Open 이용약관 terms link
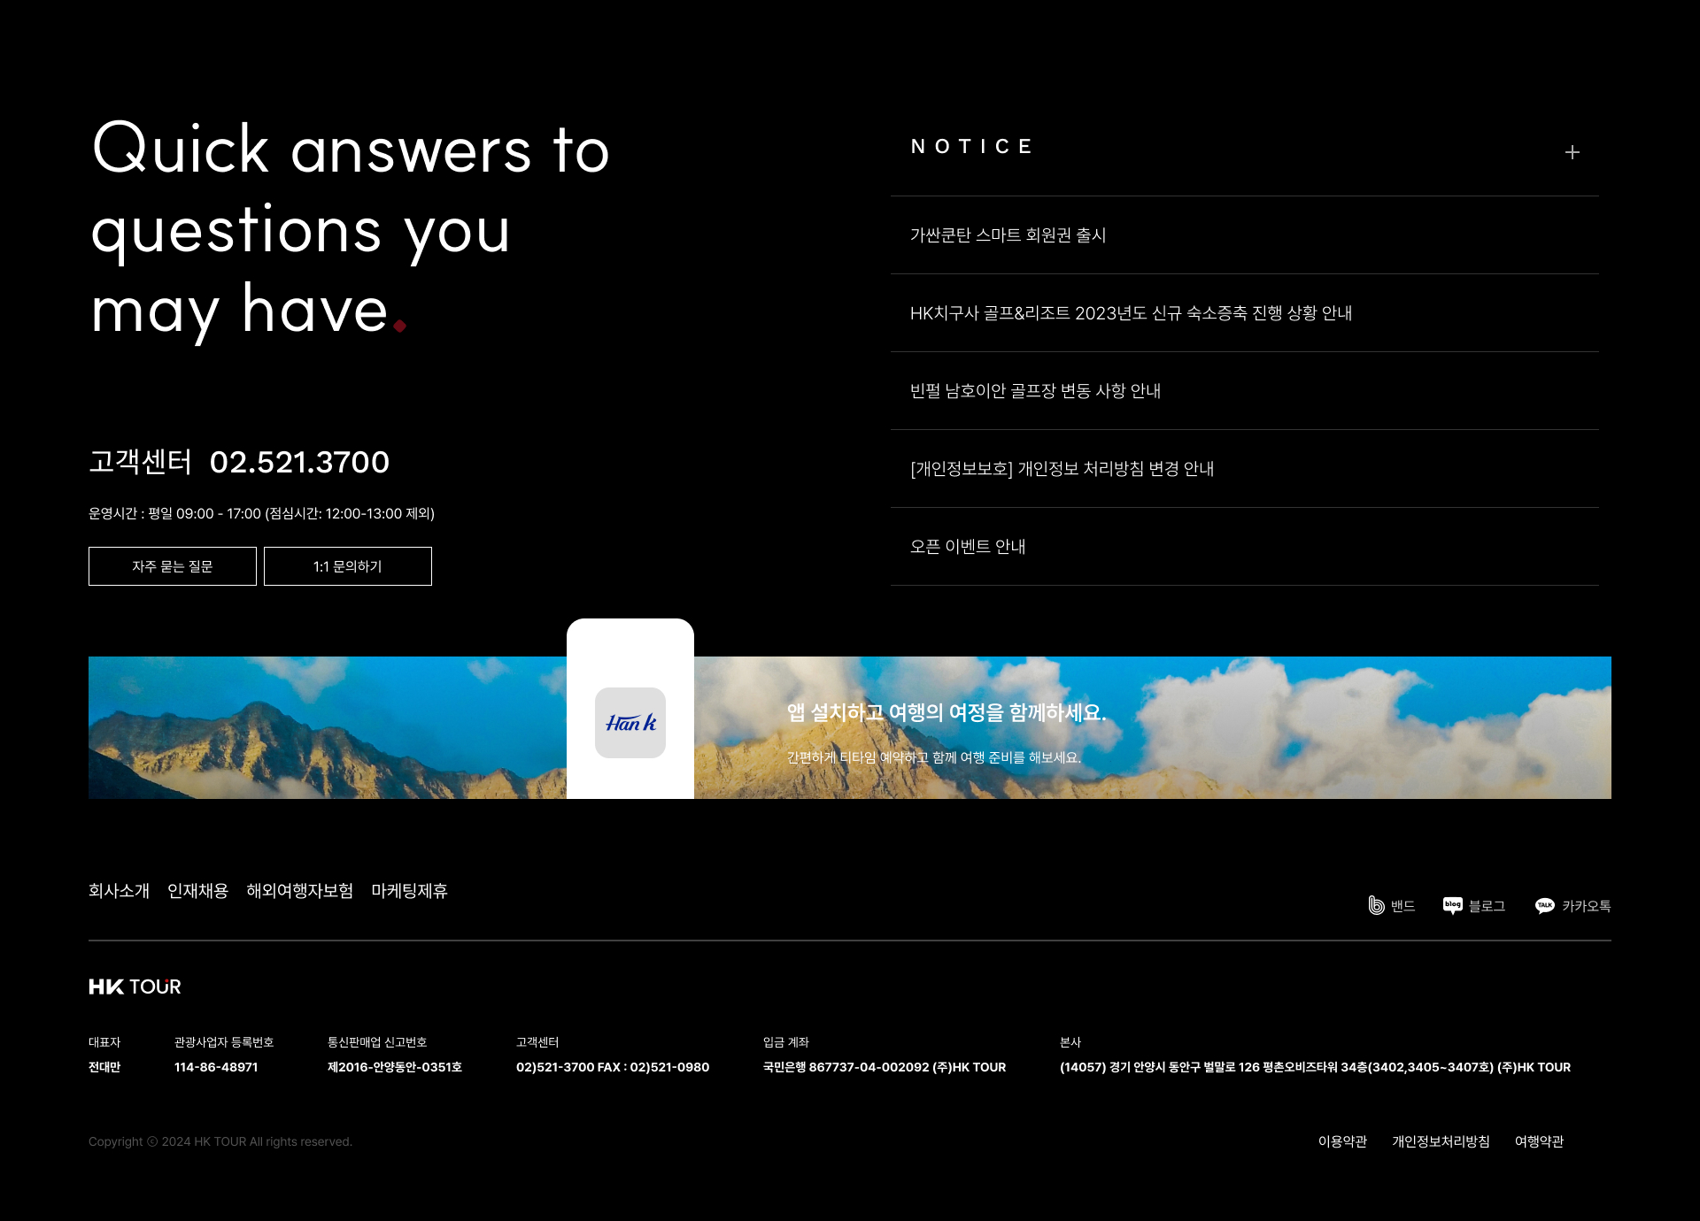This screenshot has width=1700, height=1221. 1342,1141
